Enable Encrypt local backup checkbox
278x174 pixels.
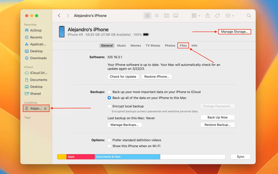(x=109, y=106)
